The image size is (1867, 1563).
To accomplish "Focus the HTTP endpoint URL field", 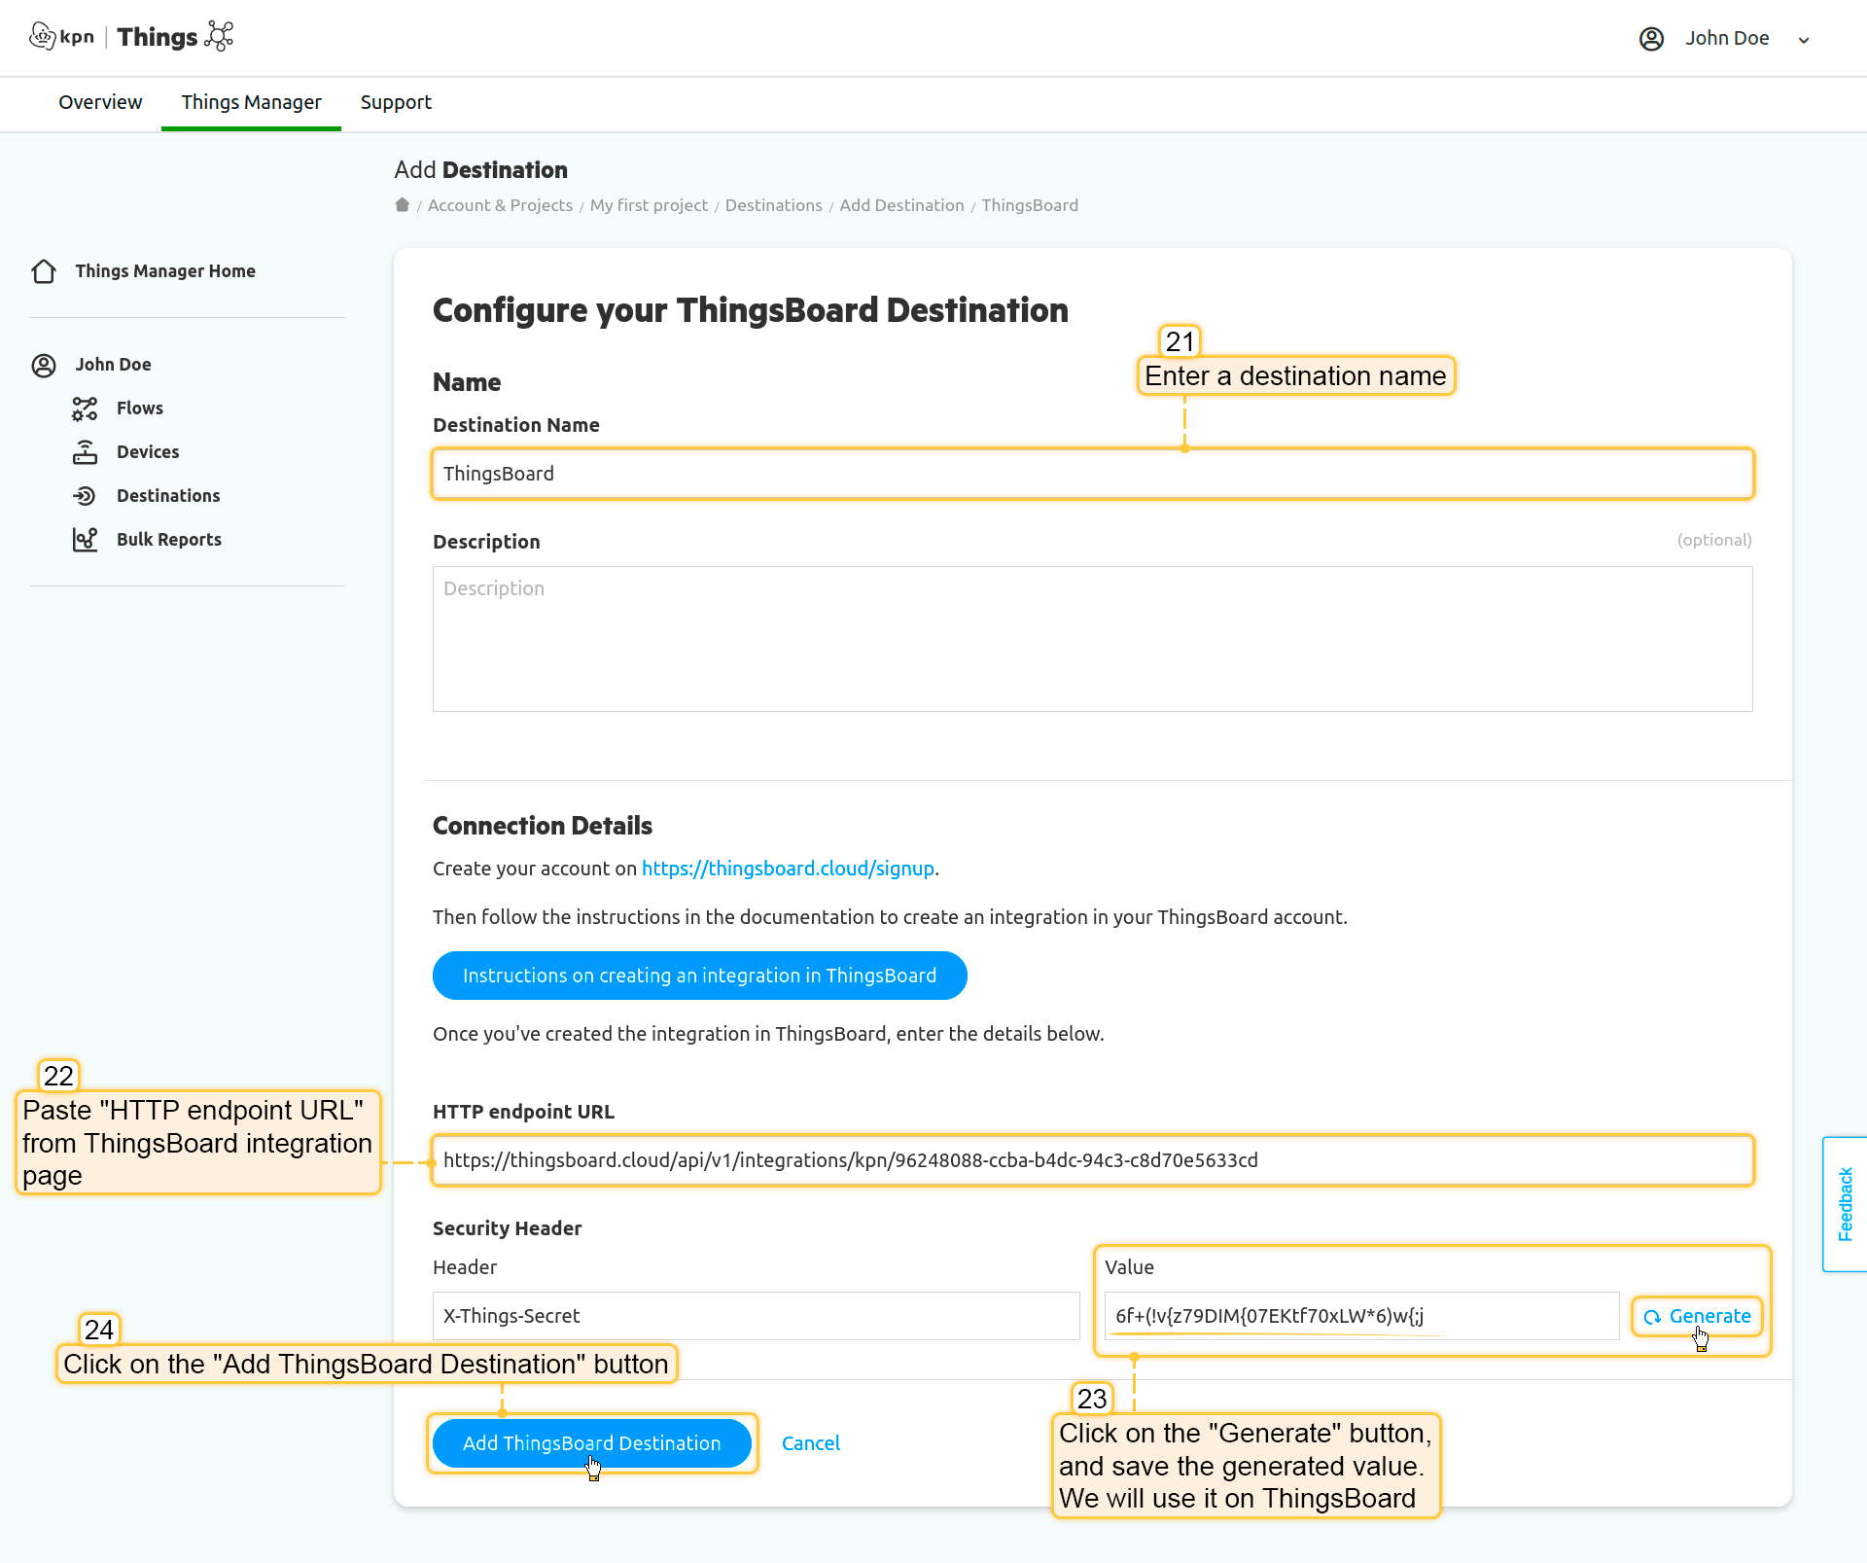I will pos(1092,1160).
